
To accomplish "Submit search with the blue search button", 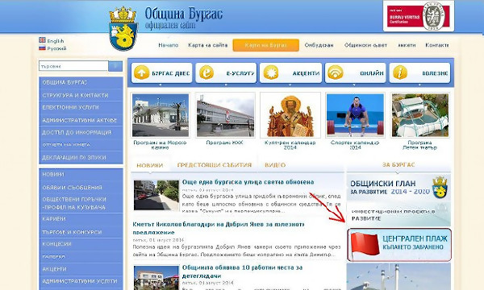I will (x=115, y=66).
